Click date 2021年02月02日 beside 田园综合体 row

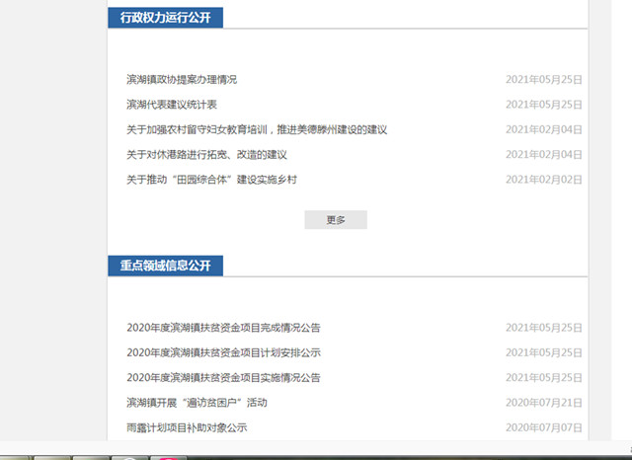pyautogui.click(x=544, y=180)
